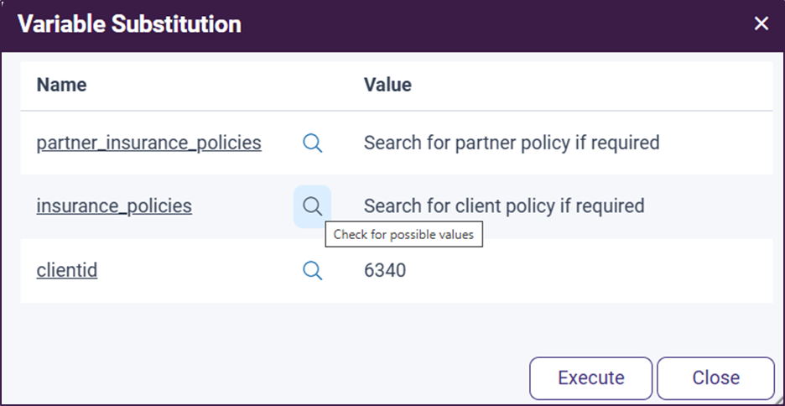Click the Check for possible values tooltip
Image resolution: width=785 pixels, height=406 pixels.
click(x=404, y=234)
